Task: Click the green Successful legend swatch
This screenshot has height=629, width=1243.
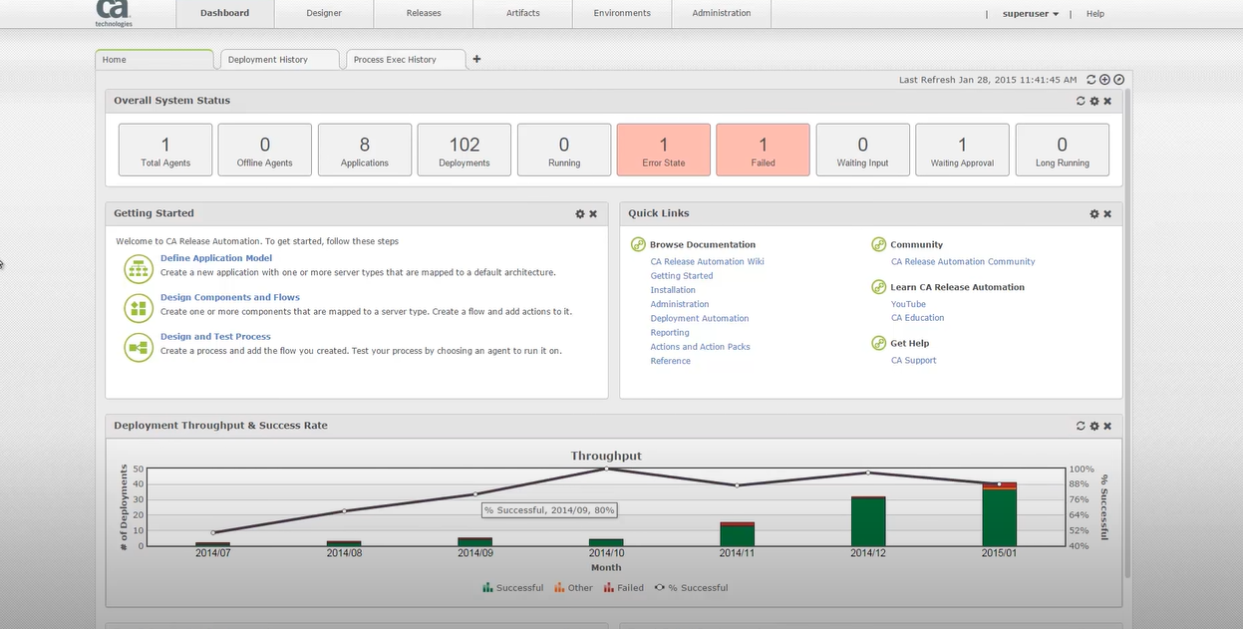Action: click(x=487, y=587)
